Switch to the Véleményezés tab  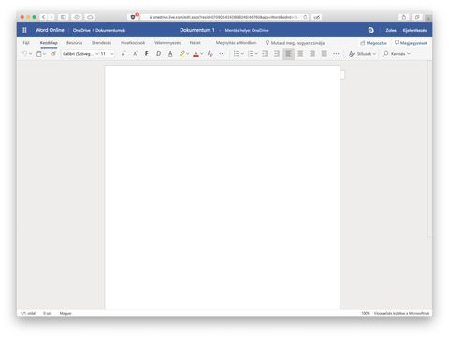coord(167,43)
